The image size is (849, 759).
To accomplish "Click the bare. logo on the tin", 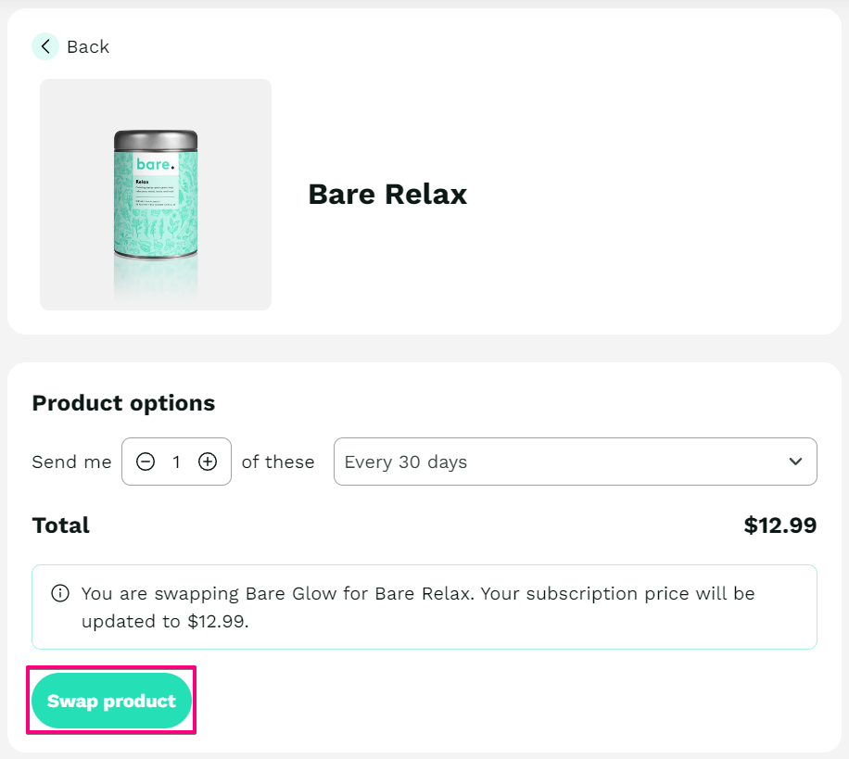I will click(x=156, y=164).
